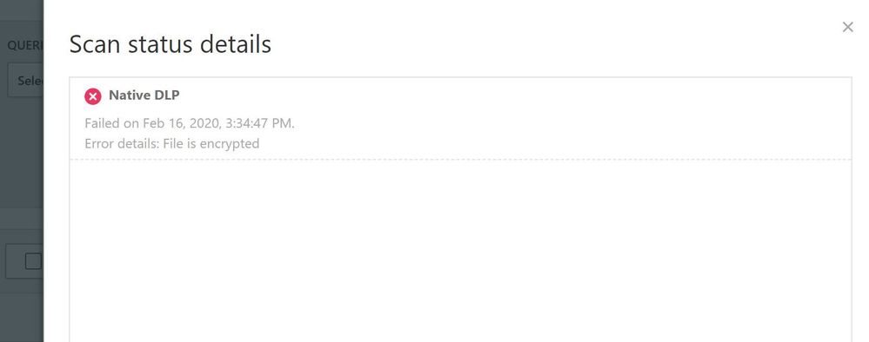Click the Feb 16, 2020 date text

point(182,123)
